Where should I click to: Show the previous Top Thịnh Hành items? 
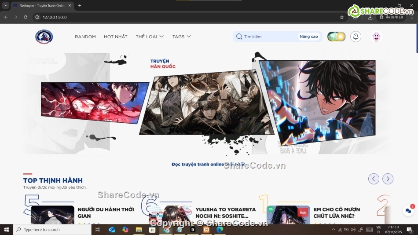pyautogui.click(x=374, y=179)
